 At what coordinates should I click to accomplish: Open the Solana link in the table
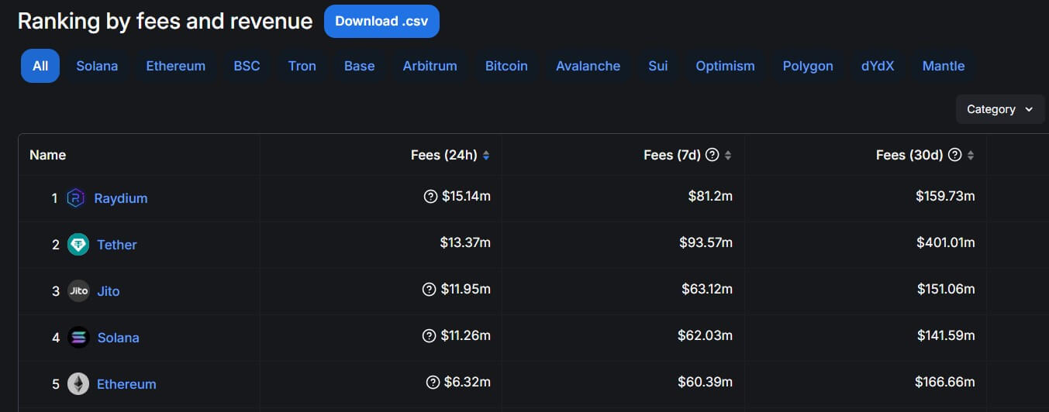(119, 338)
